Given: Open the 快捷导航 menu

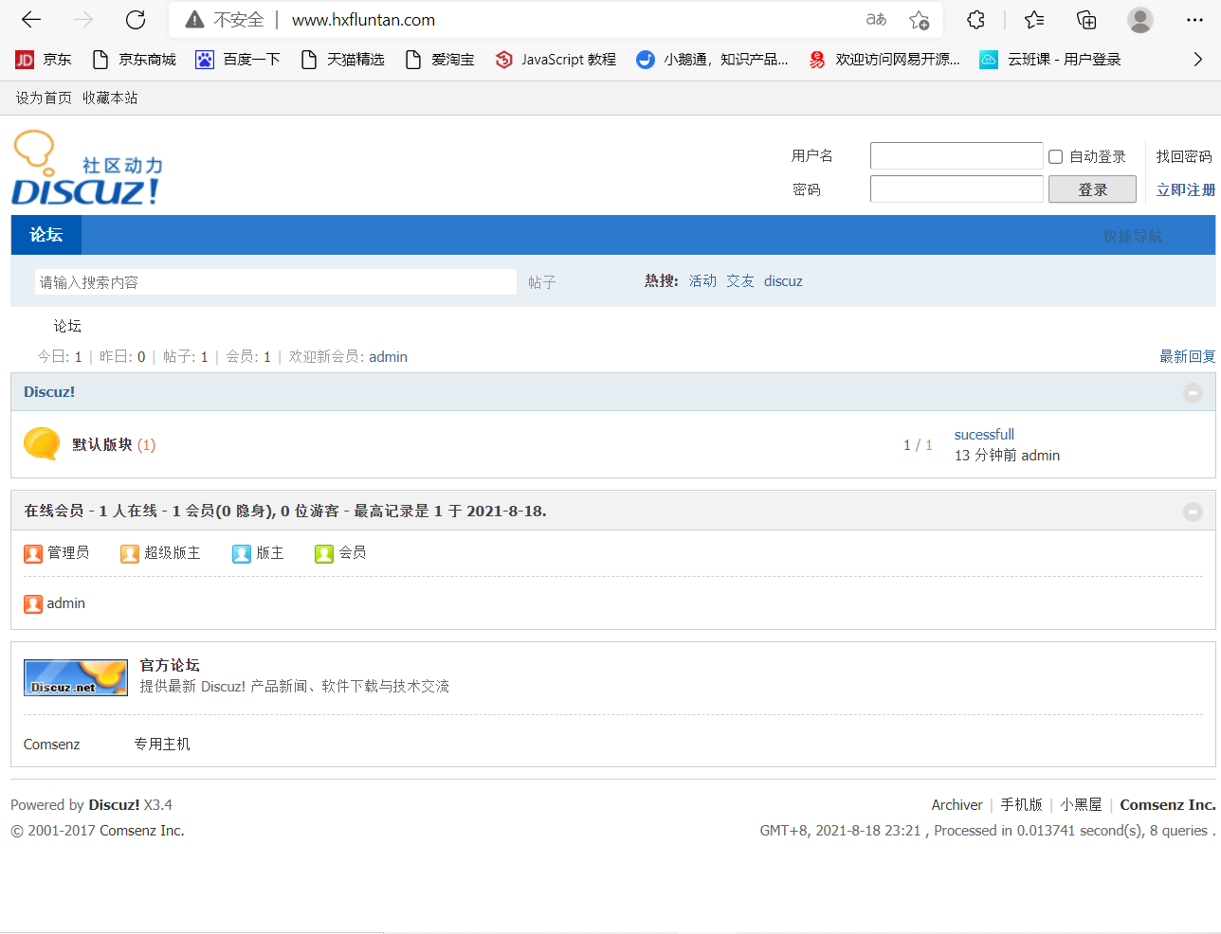Looking at the screenshot, I should pos(1132,236).
